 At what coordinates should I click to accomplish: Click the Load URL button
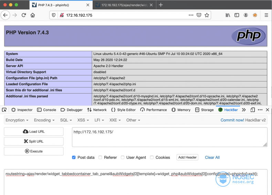(x=34, y=131)
